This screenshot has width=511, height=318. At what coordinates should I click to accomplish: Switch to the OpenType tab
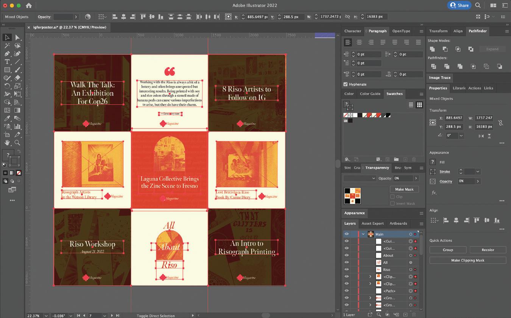[401, 31]
